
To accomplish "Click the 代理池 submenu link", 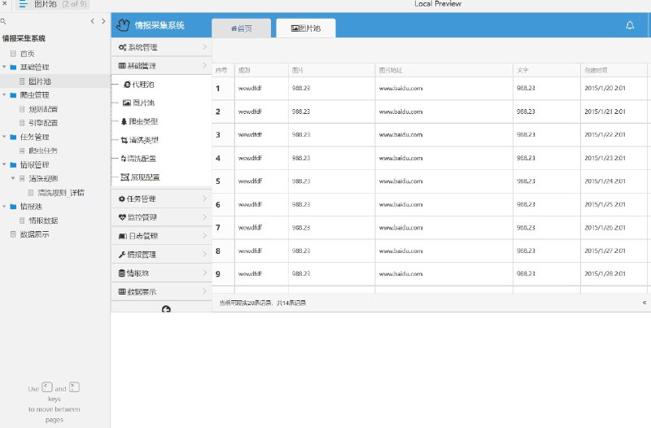I will tap(143, 85).
